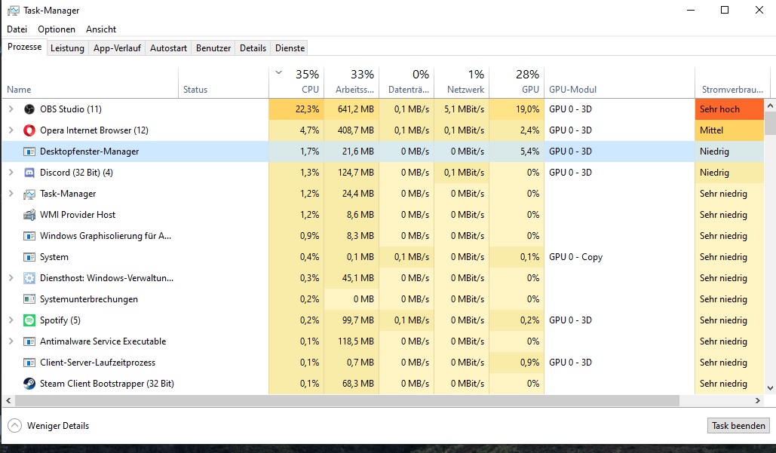Image resolution: width=776 pixels, height=453 pixels.
Task: Click the Task beenden button
Action: point(739,426)
